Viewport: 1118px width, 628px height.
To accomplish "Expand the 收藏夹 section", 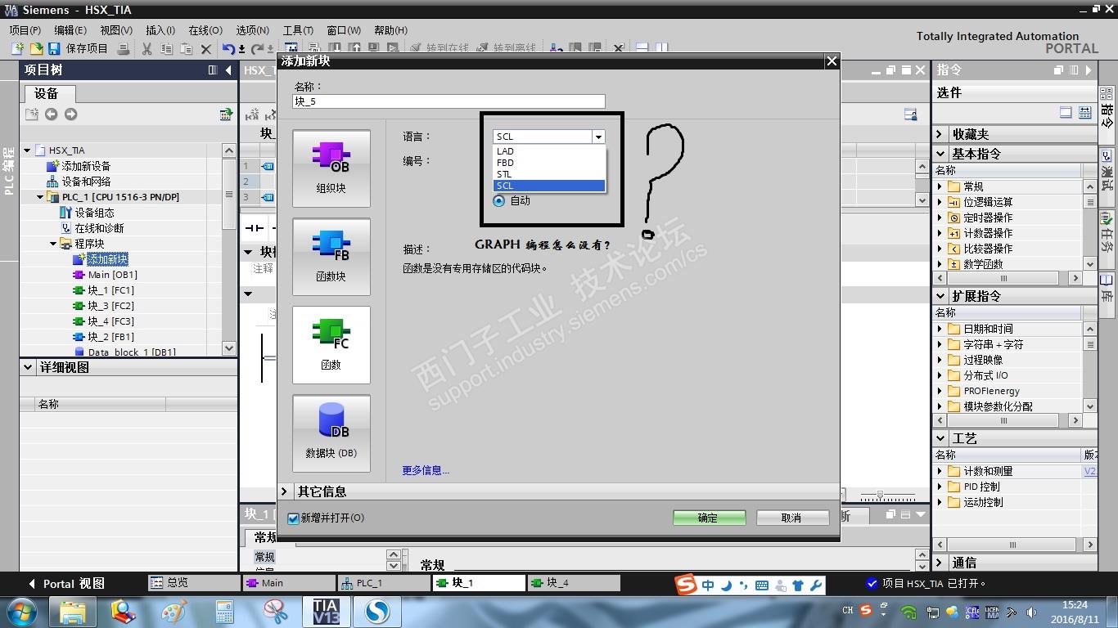I will [x=940, y=134].
